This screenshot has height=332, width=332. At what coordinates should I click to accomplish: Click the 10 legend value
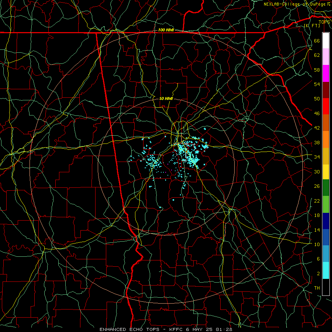pos(317,244)
